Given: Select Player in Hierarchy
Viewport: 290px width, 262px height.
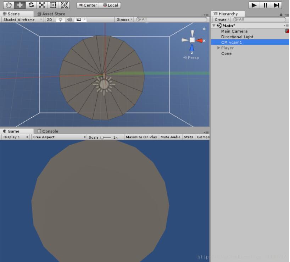Looking at the screenshot, I should 227,48.
